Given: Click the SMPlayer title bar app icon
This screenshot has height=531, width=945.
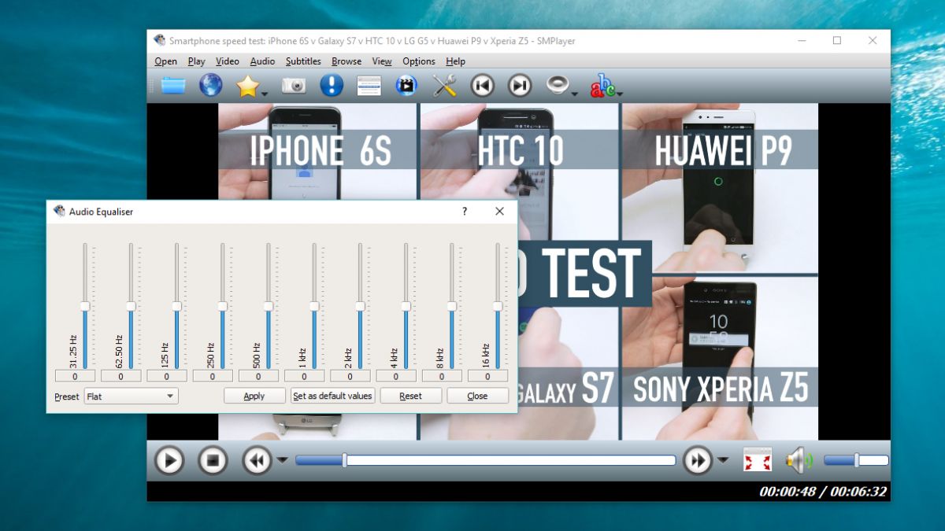Looking at the screenshot, I should point(160,40).
